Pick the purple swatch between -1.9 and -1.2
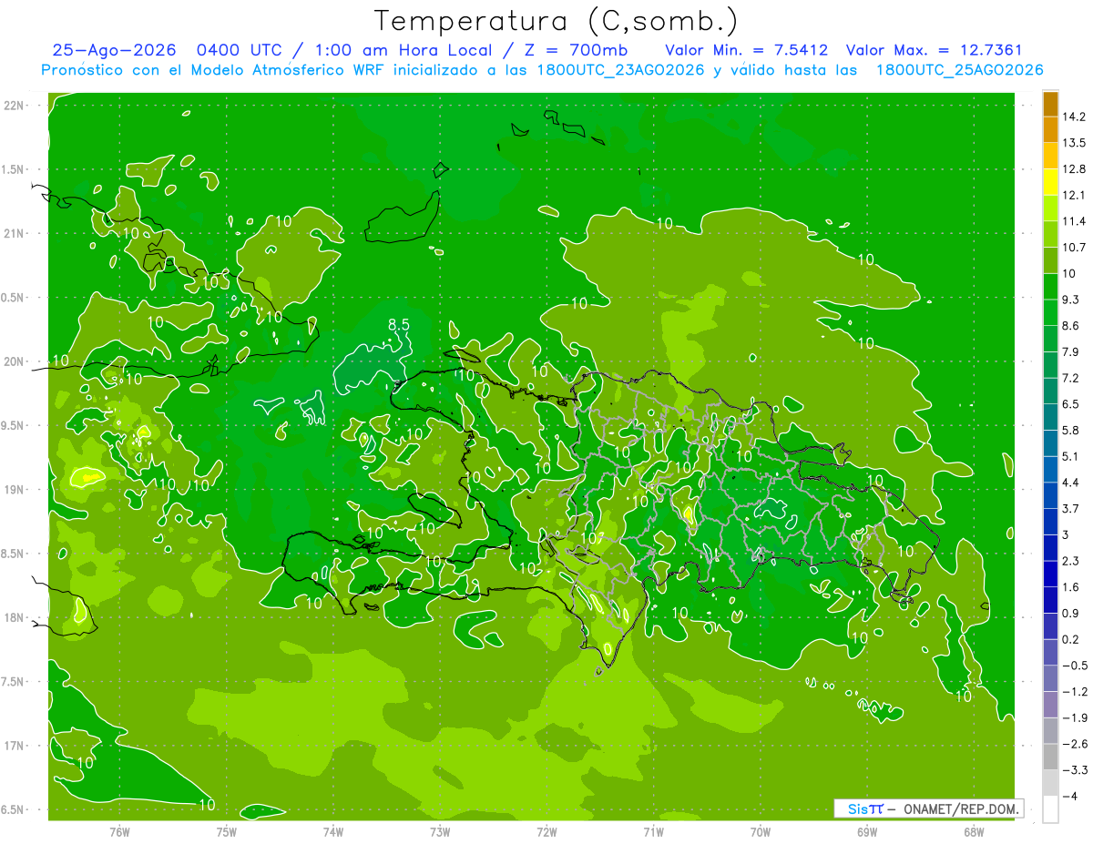 click(x=1049, y=704)
